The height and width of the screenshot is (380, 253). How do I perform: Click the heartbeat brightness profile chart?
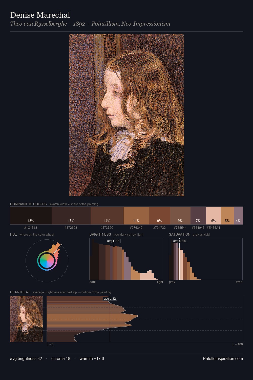(x=145, y=319)
